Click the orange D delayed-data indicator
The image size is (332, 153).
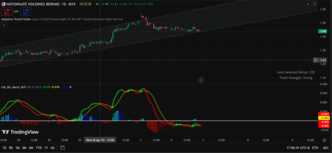pyautogui.click(x=86, y=4)
